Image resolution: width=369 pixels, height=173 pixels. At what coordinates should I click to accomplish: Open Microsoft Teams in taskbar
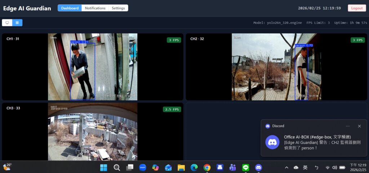[x=232, y=167]
